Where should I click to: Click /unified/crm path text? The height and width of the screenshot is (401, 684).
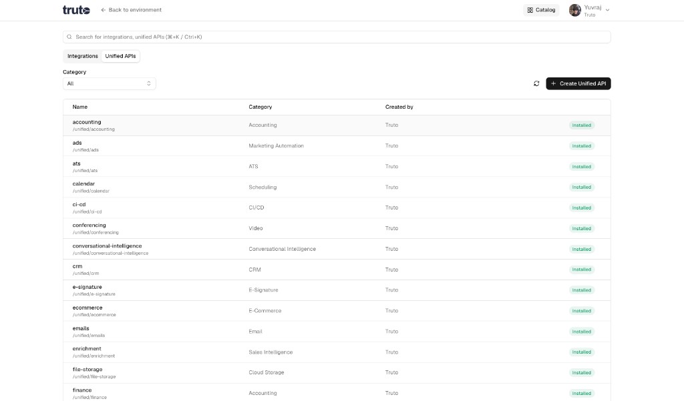[85, 274]
